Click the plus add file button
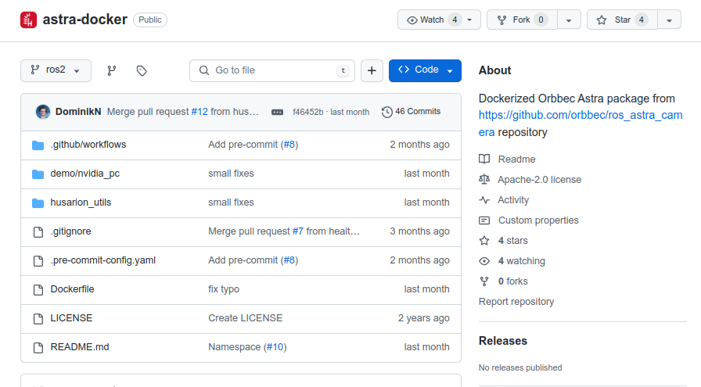The width and height of the screenshot is (701, 387). pyautogui.click(x=372, y=70)
